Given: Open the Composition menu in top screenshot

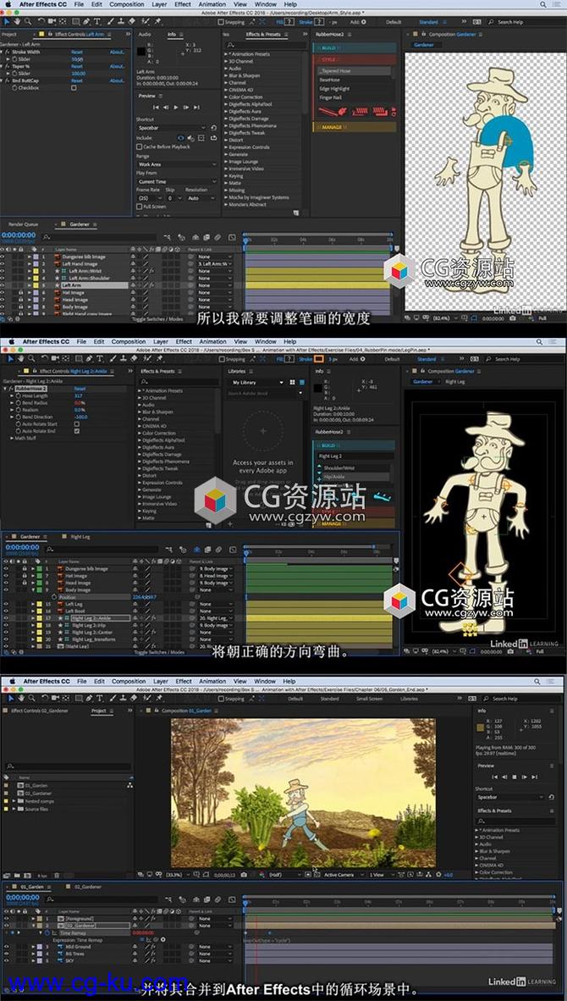Looking at the screenshot, I should click(126, 4).
